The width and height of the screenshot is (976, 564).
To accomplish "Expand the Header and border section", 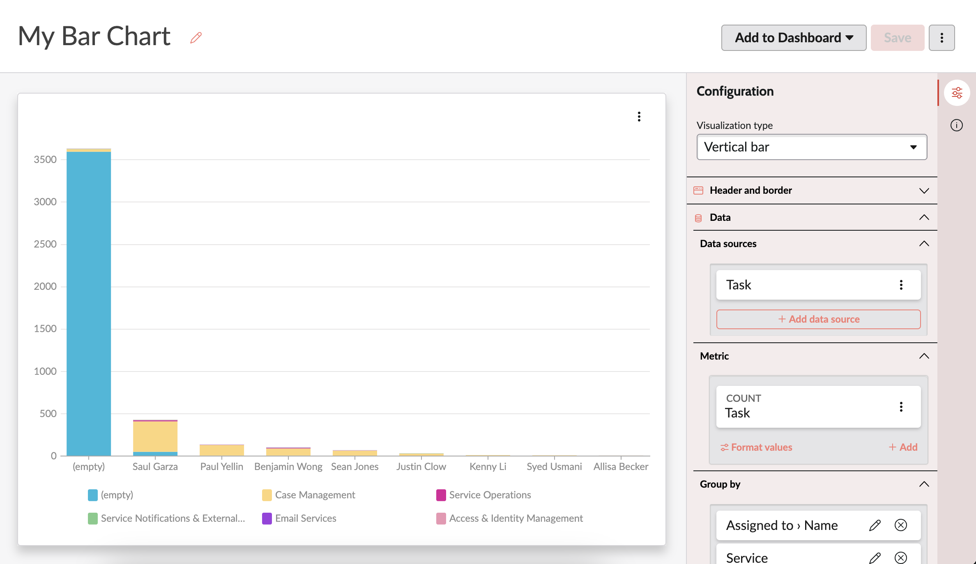I will pyautogui.click(x=925, y=190).
